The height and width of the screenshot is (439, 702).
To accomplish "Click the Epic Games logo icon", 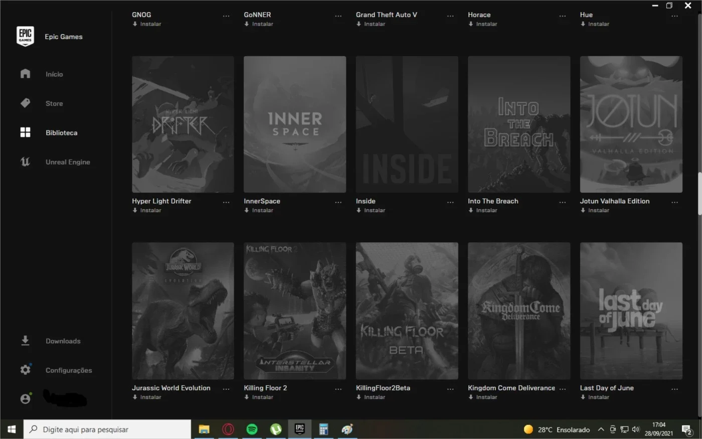I will click(x=25, y=37).
